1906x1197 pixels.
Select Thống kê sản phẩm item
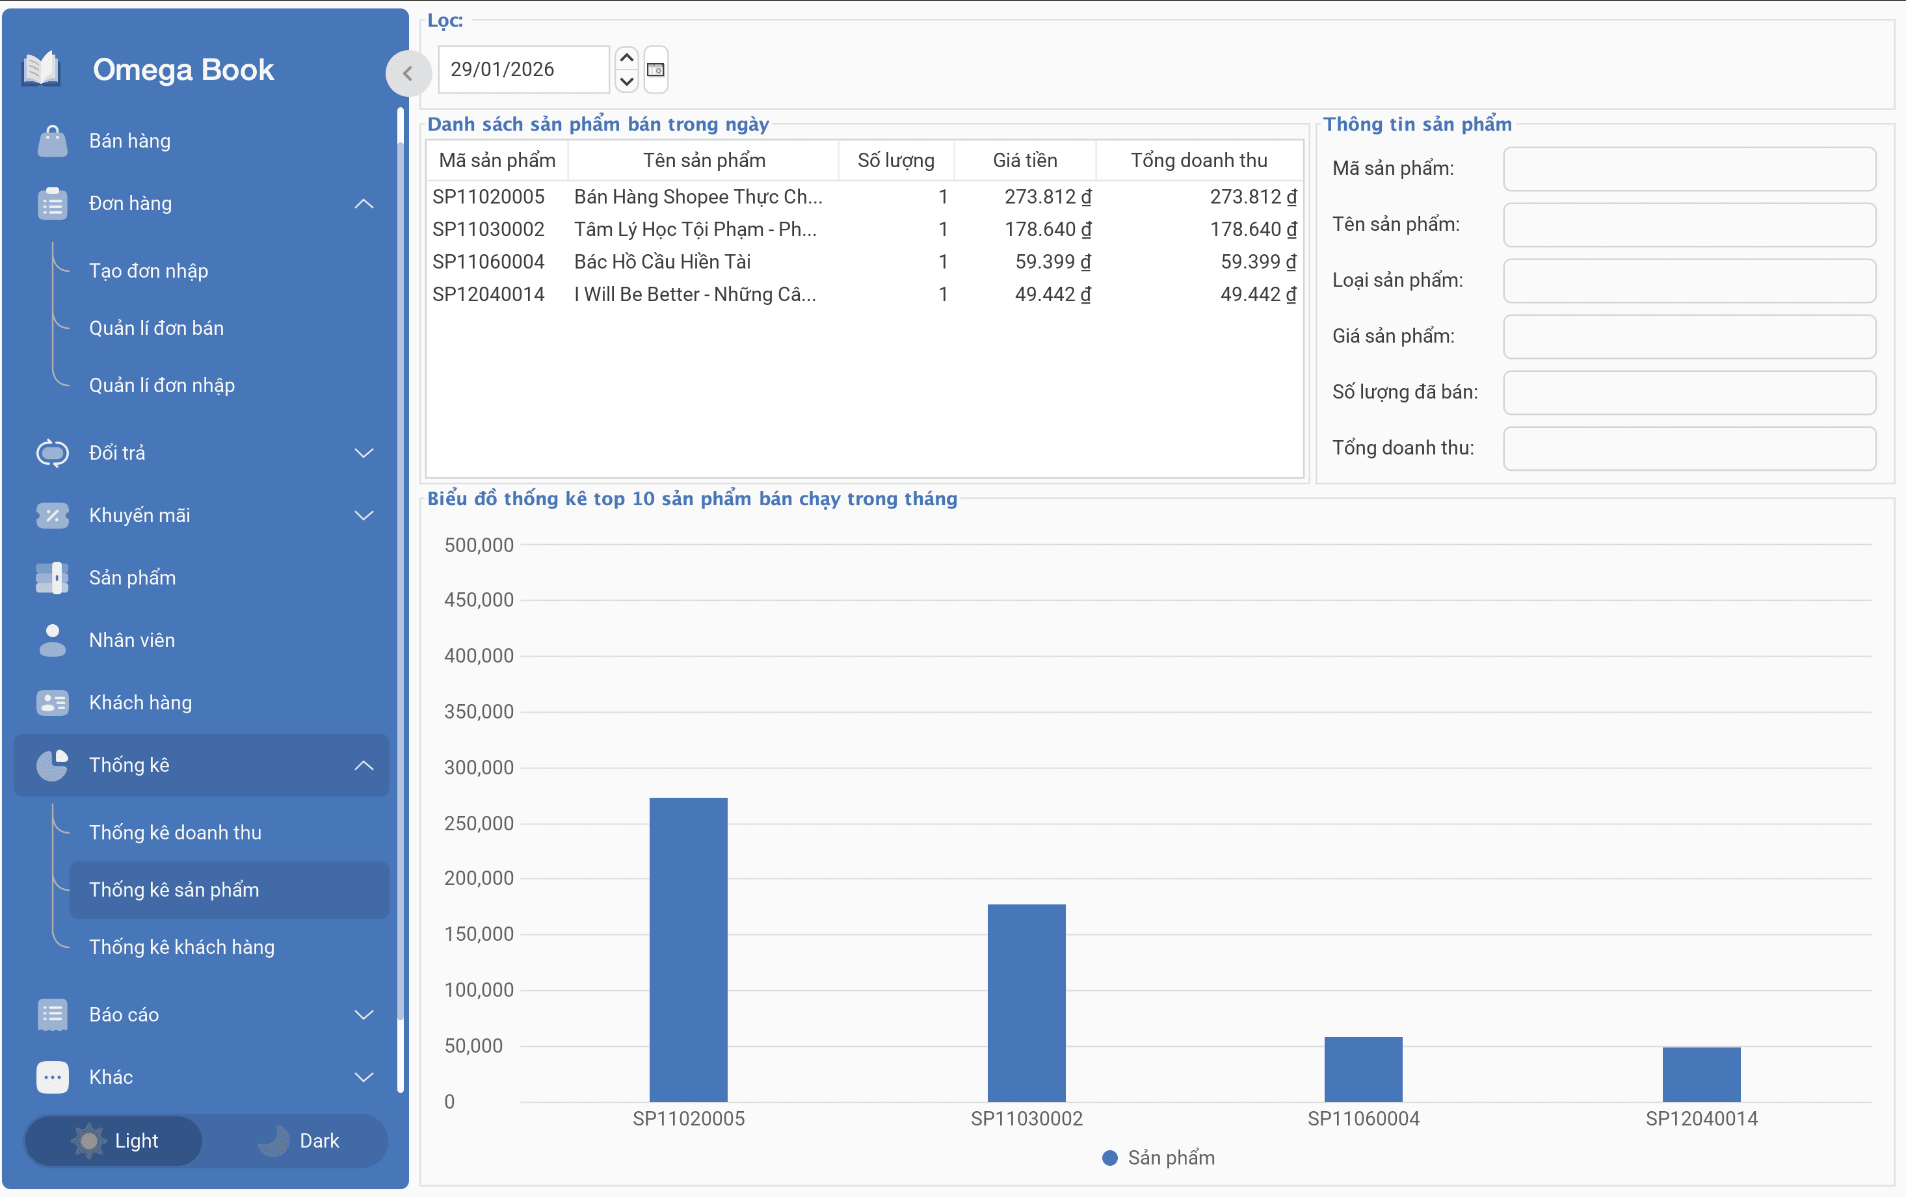(229, 890)
